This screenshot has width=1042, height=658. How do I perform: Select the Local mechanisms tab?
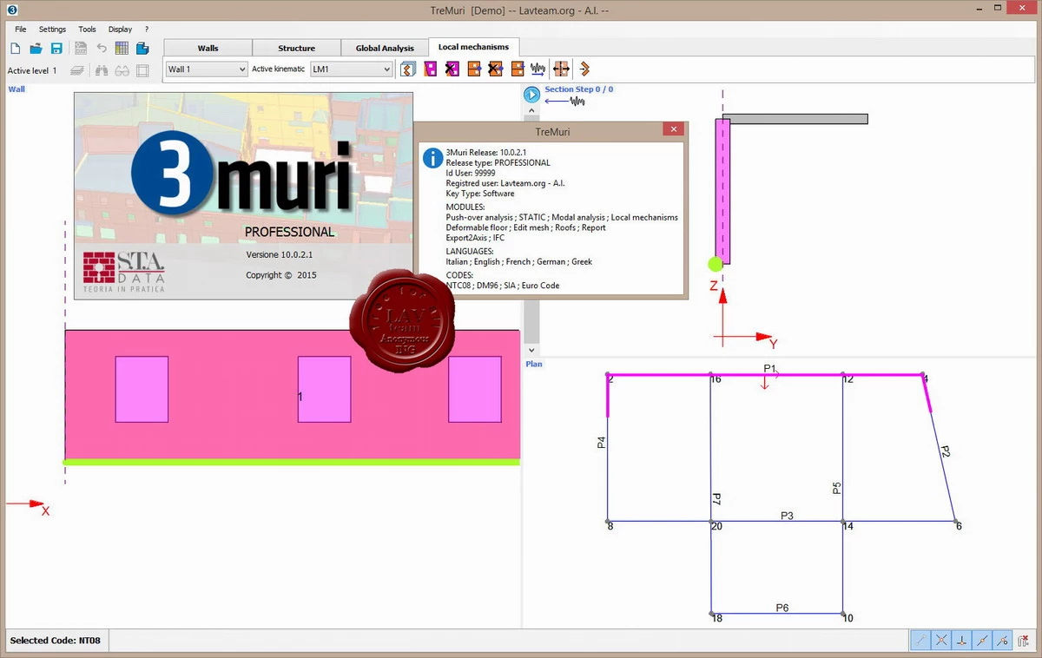coord(473,47)
